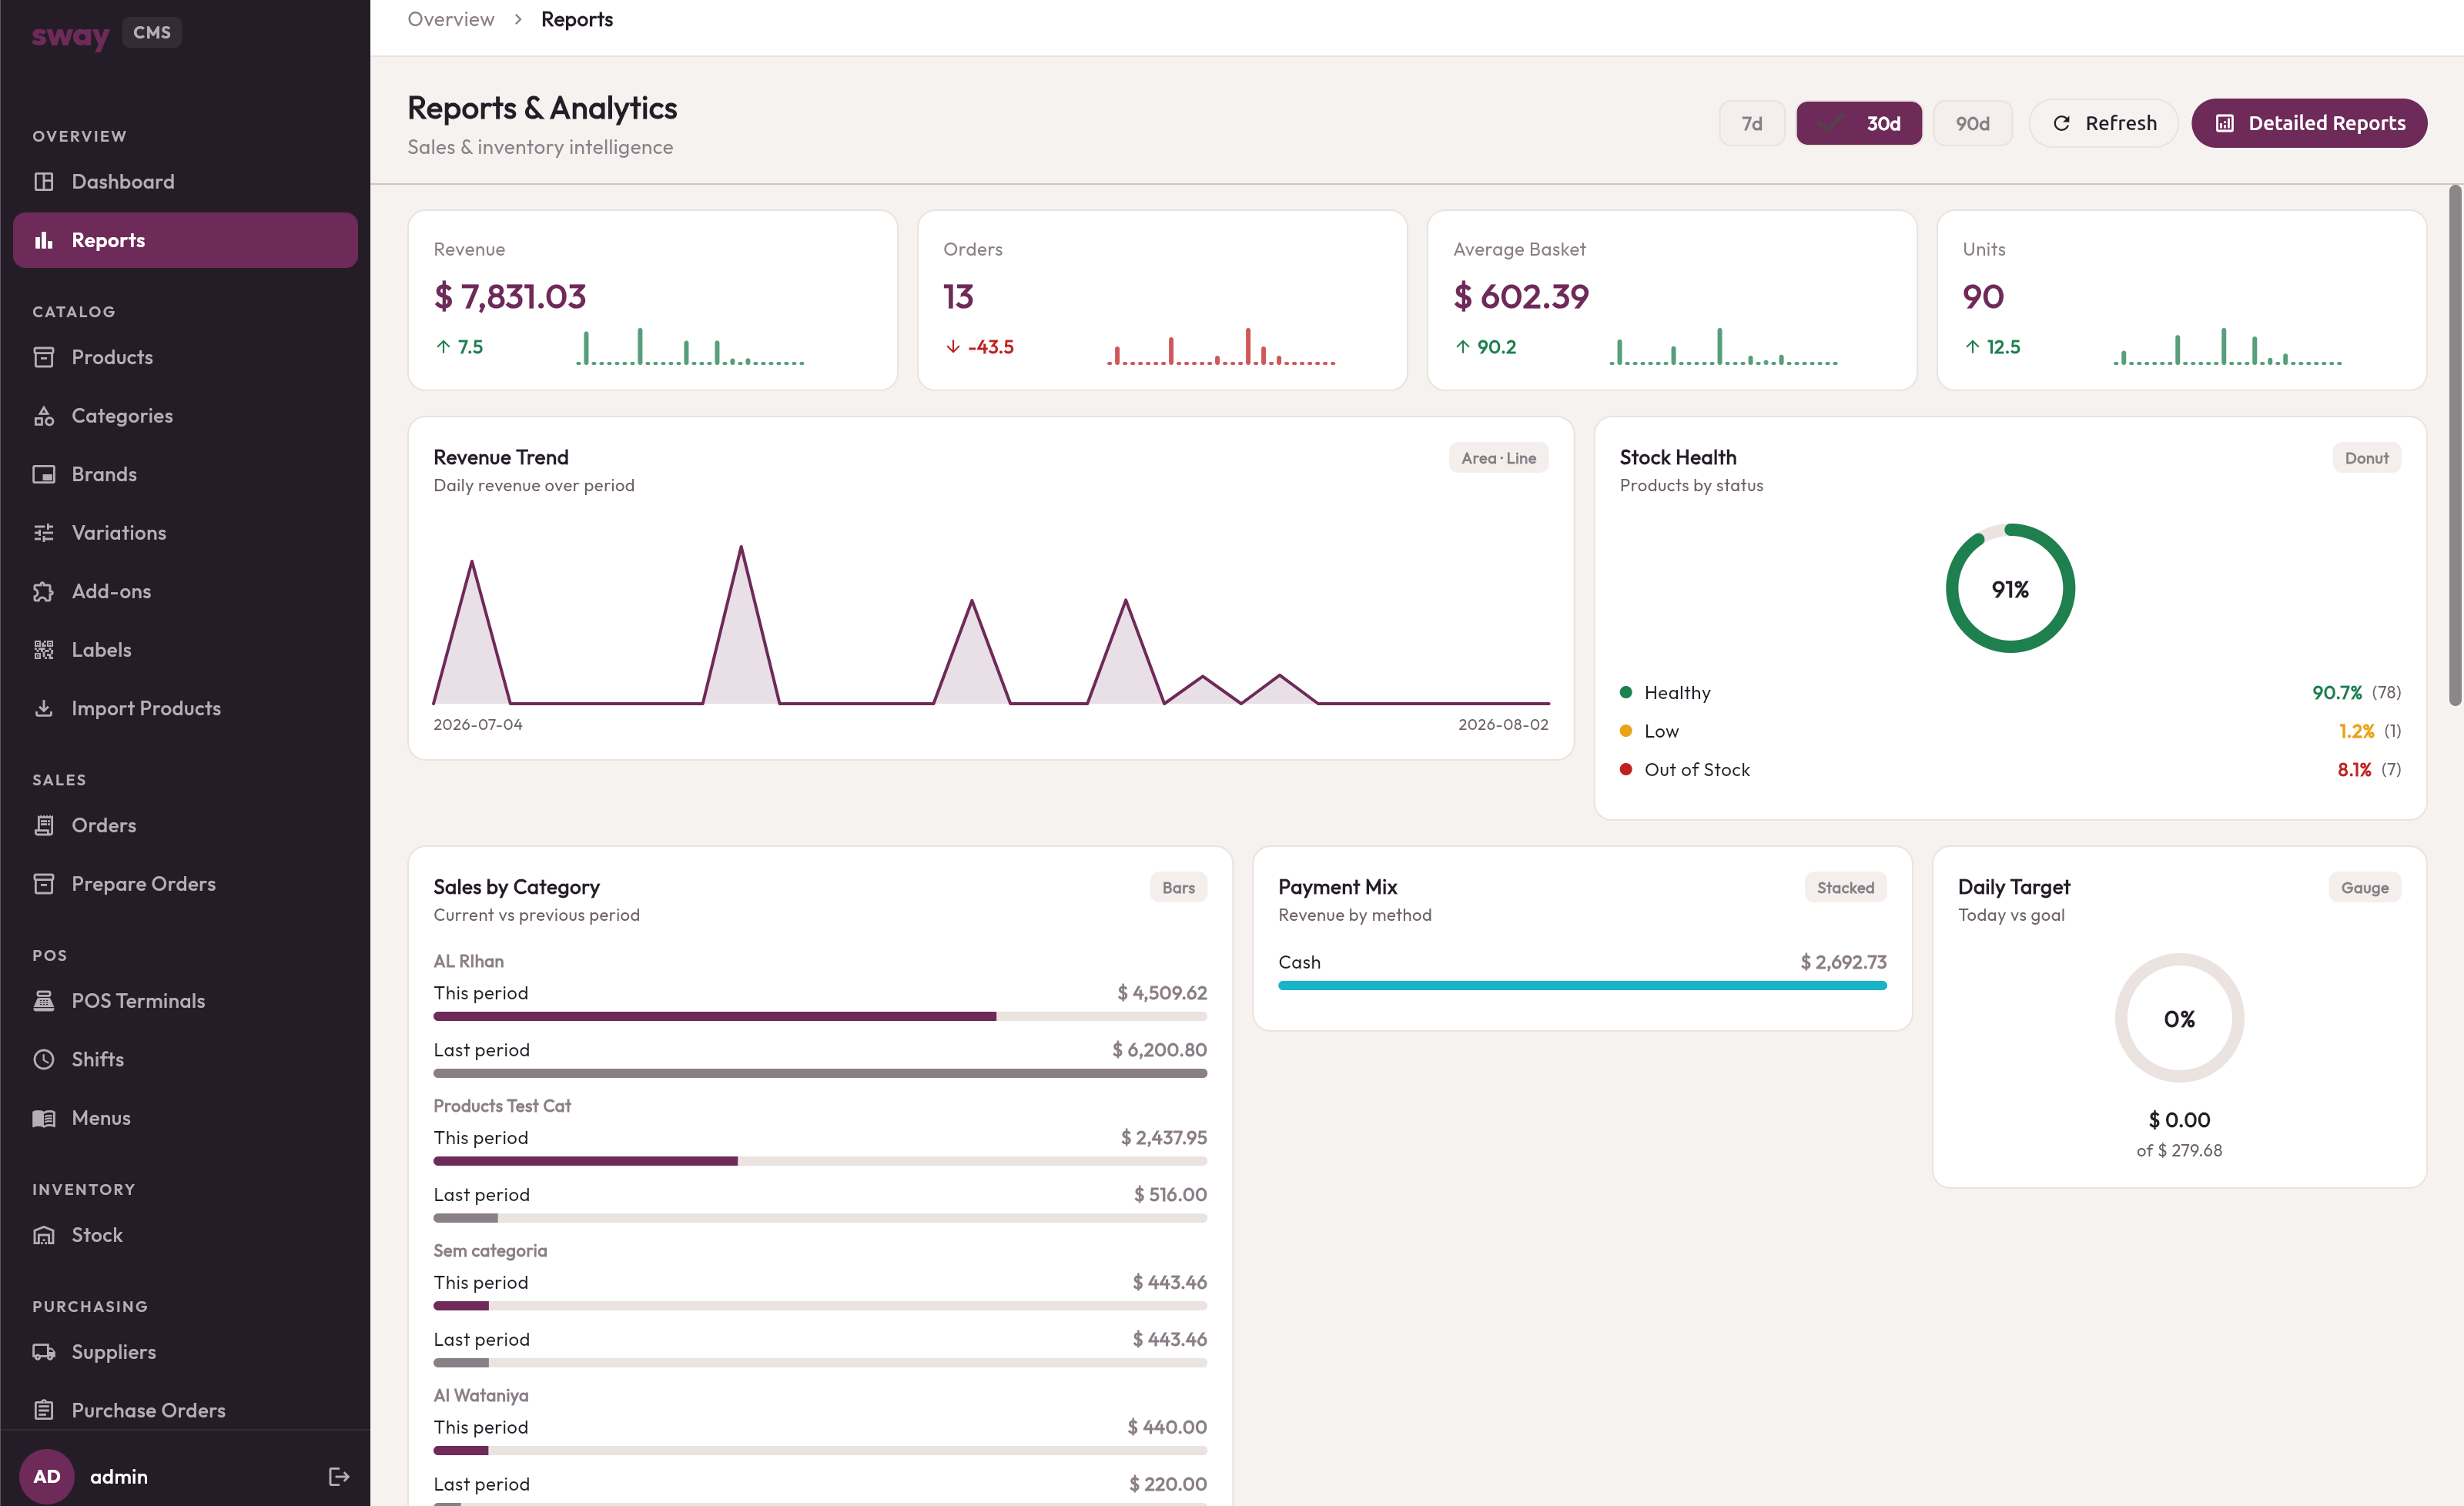Click the POS Terminals register icon
This screenshot has height=1506, width=2464.
coord(44,1001)
